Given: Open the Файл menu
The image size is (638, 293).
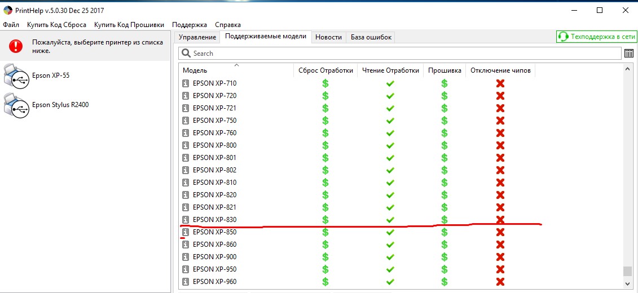Looking at the screenshot, I should [x=11, y=25].
